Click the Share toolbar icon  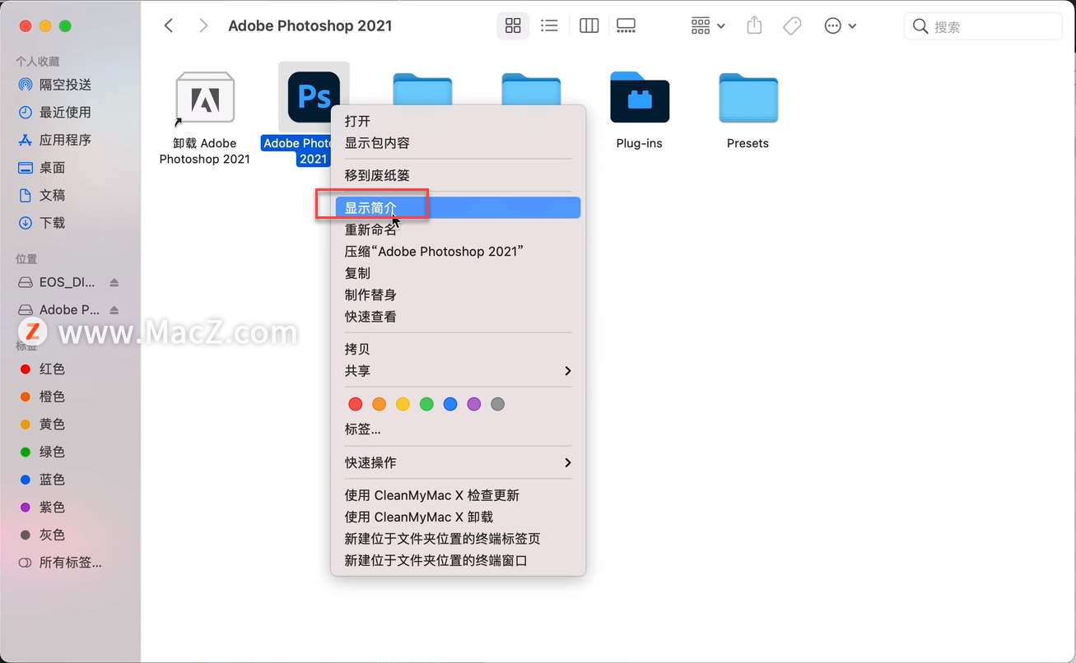754,25
